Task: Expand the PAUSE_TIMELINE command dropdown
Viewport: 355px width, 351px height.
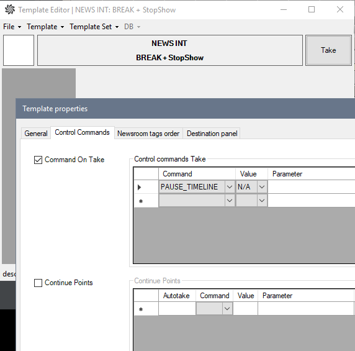Action: [x=230, y=187]
